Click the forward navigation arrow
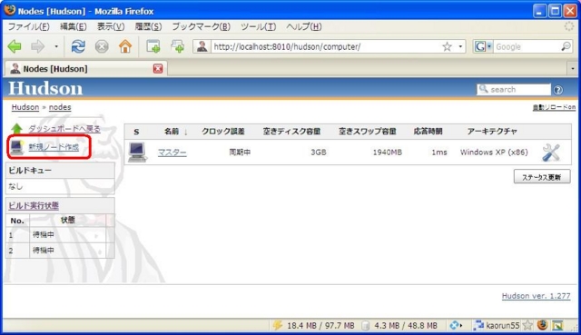Screen dimensions: 581x335 tap(37, 46)
